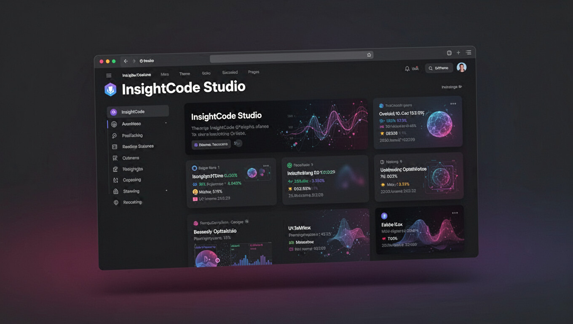Select InsightCode item in the sidebar
This screenshot has height=324, width=573.
(138, 112)
